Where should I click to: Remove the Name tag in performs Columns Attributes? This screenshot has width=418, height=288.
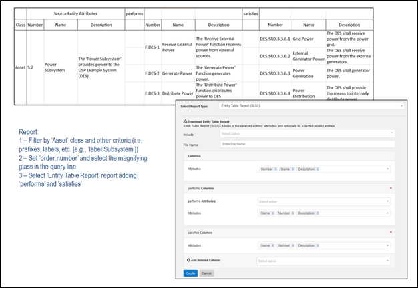pyautogui.click(x=274, y=213)
